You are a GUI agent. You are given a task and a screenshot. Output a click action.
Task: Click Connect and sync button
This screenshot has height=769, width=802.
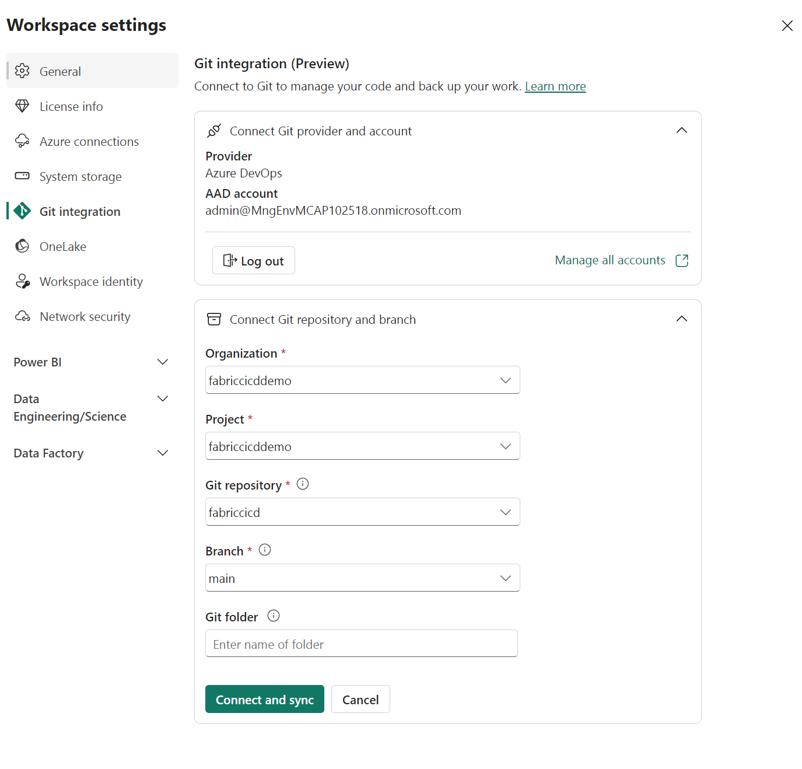click(265, 699)
